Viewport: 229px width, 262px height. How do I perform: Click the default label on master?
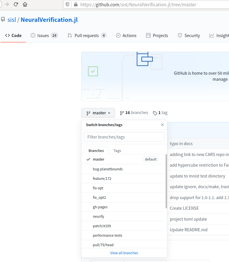pyautogui.click(x=151, y=159)
